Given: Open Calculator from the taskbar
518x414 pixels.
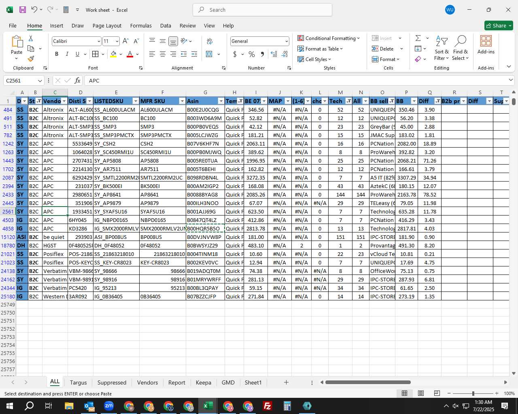Looking at the screenshot, I should point(287,406).
